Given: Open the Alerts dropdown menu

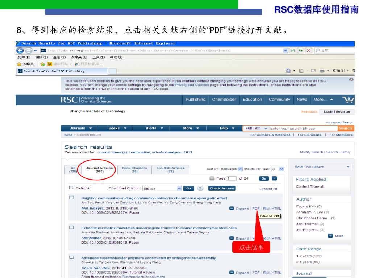Looking at the screenshot, I should click(154, 128).
